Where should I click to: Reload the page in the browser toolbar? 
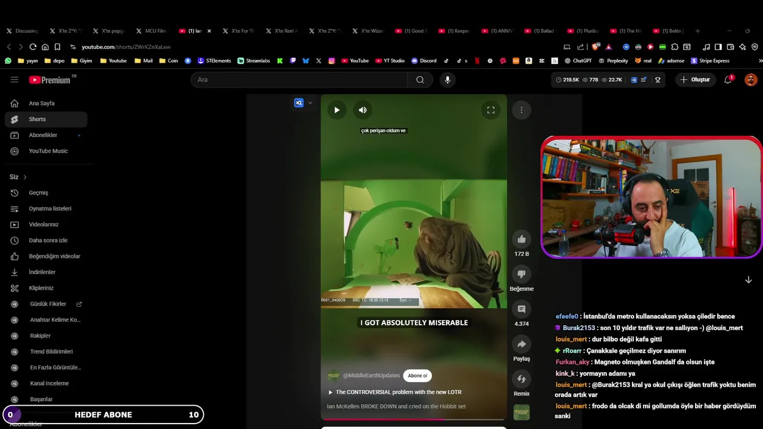[33, 46]
